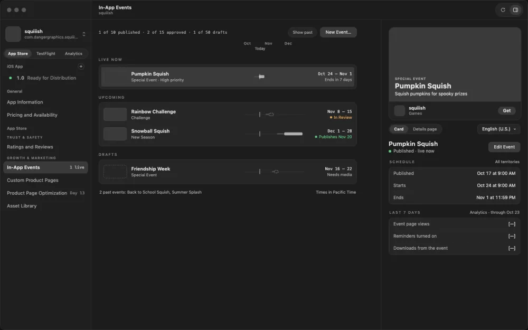Click the Published Oct 17 schedule row

click(454, 173)
